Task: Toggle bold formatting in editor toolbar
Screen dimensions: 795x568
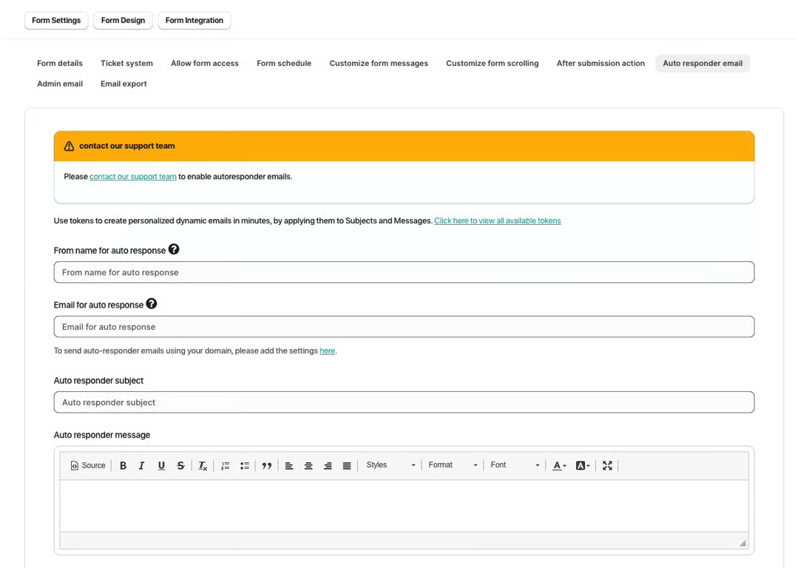Action: tap(123, 465)
